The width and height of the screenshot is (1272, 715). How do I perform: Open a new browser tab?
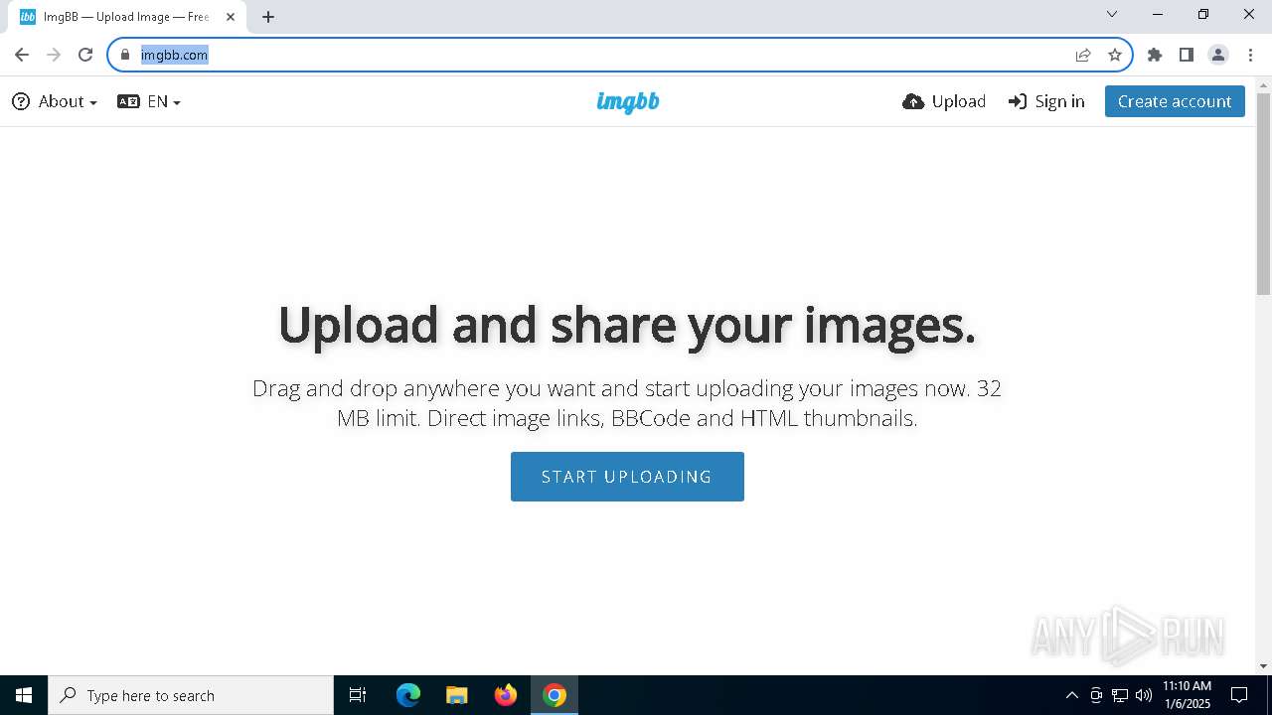click(x=268, y=17)
